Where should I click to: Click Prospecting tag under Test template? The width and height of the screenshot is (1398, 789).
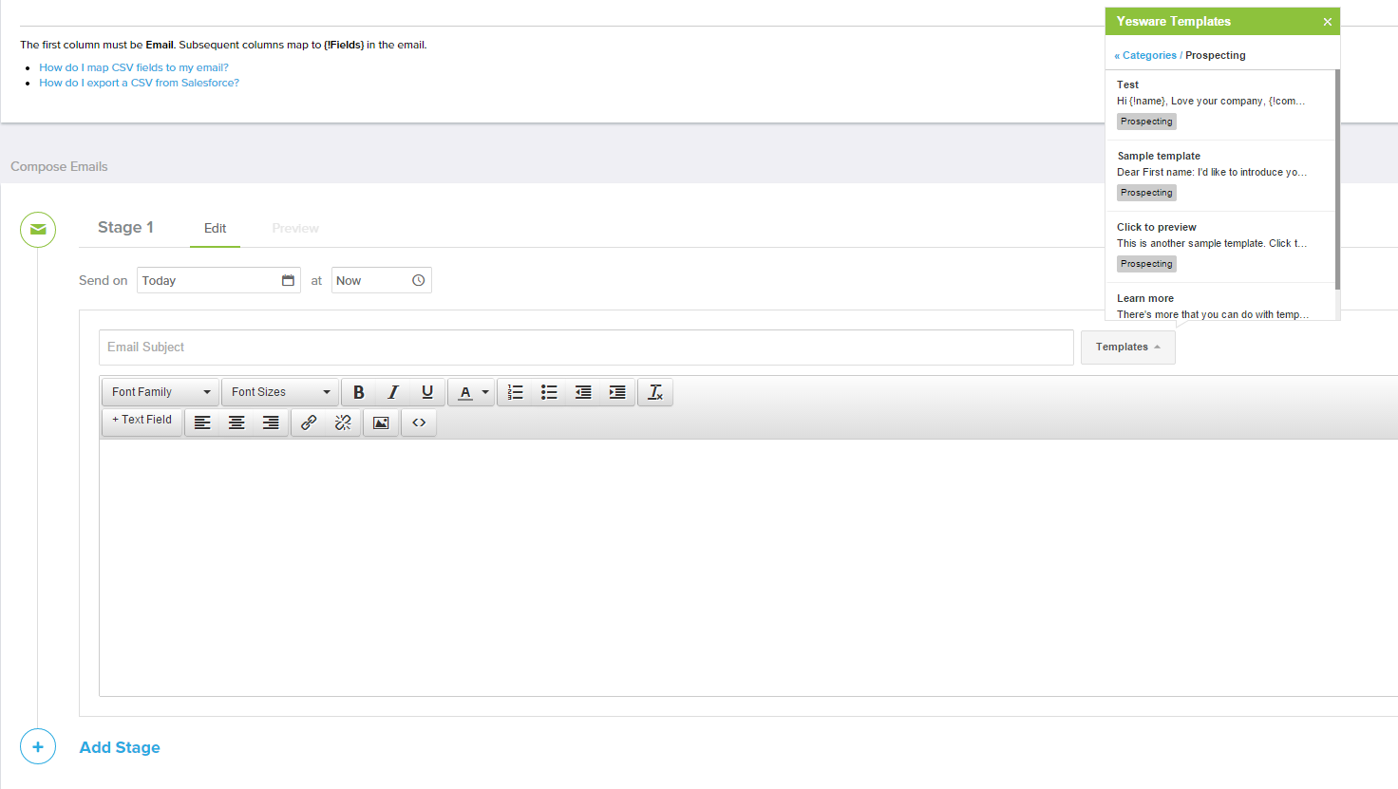(x=1146, y=122)
